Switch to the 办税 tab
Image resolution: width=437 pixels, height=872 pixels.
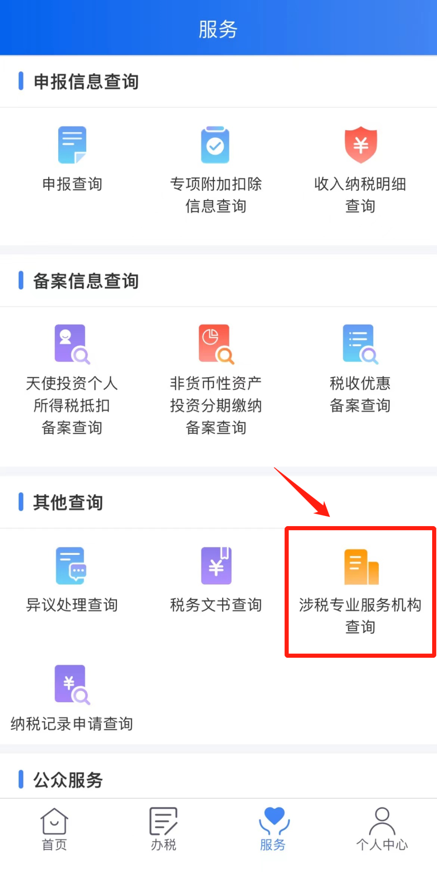tap(163, 829)
